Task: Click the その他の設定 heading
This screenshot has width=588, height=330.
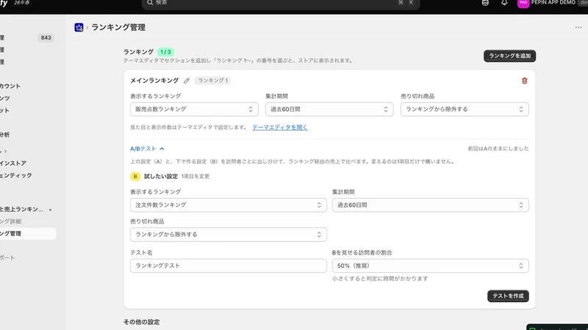Action: tap(141, 322)
